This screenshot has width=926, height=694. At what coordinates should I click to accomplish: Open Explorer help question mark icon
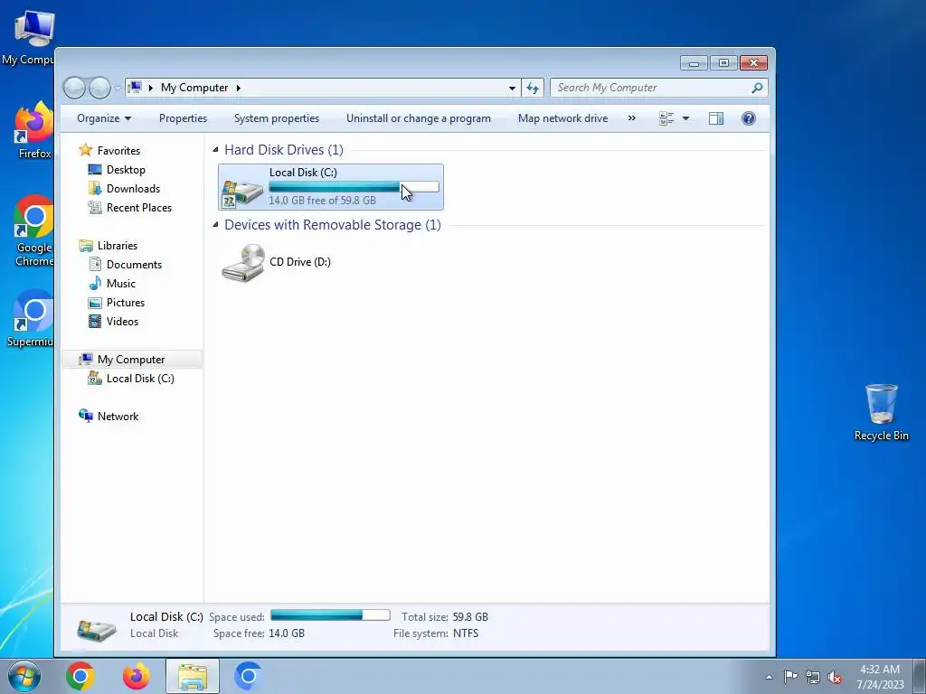[748, 118]
